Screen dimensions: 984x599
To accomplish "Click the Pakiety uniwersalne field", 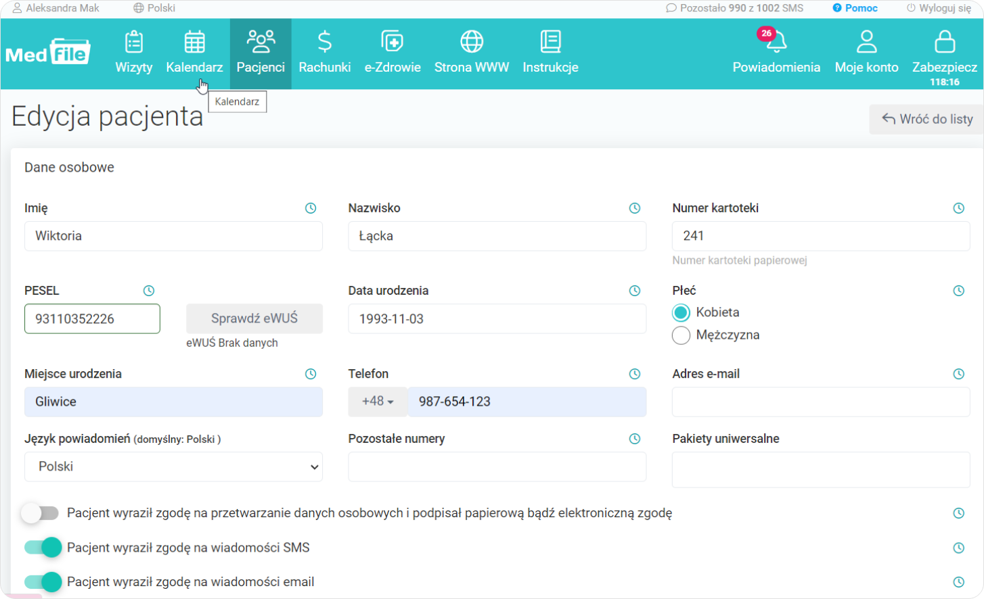I will 821,469.
